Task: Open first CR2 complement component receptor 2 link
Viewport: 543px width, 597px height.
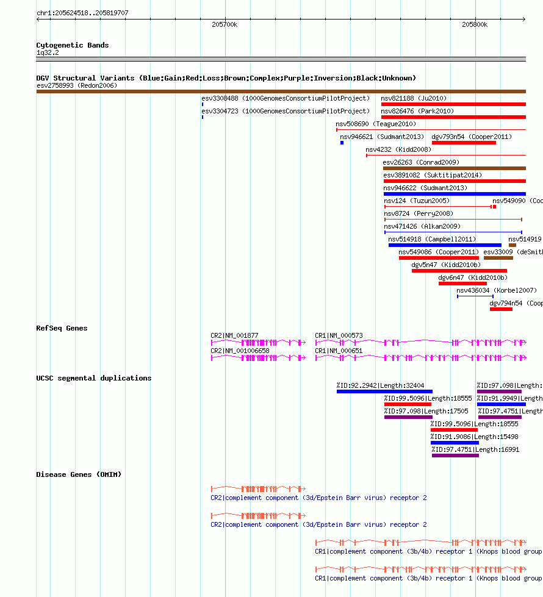Action: (x=318, y=498)
